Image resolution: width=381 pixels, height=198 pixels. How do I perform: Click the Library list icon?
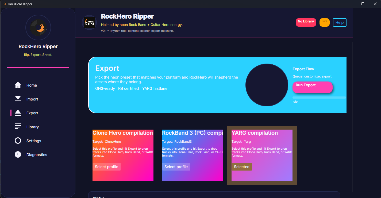point(18,126)
